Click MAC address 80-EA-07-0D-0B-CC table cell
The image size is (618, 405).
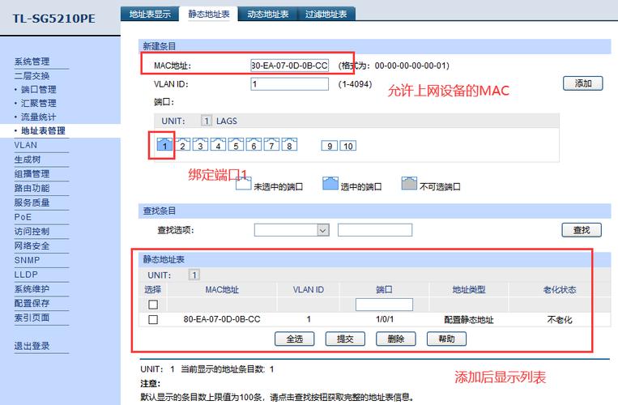(x=222, y=319)
